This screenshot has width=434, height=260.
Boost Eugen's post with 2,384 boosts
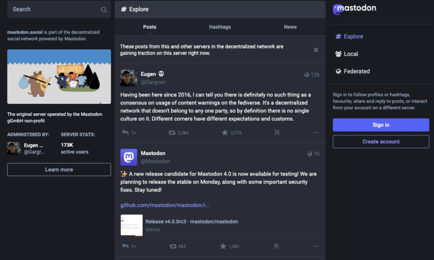click(172, 133)
